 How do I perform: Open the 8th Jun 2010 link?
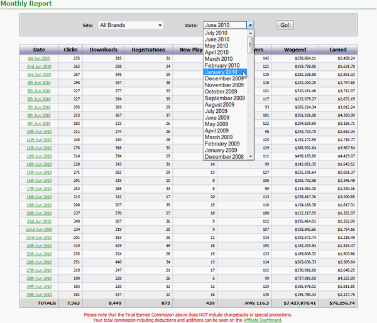point(39,115)
